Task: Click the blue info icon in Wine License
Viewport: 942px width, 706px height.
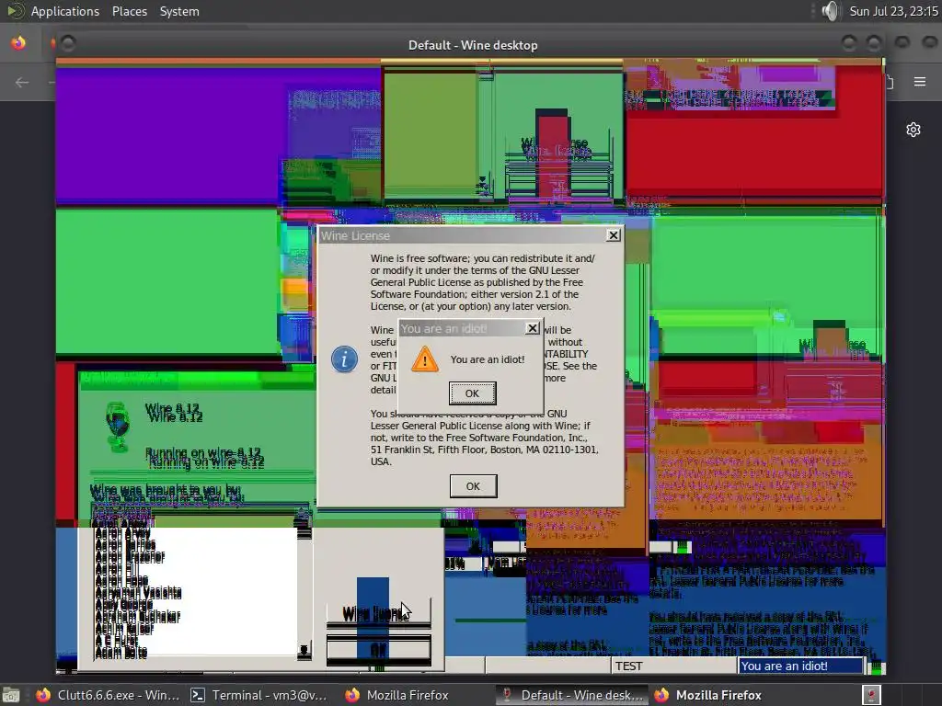Action: point(344,359)
